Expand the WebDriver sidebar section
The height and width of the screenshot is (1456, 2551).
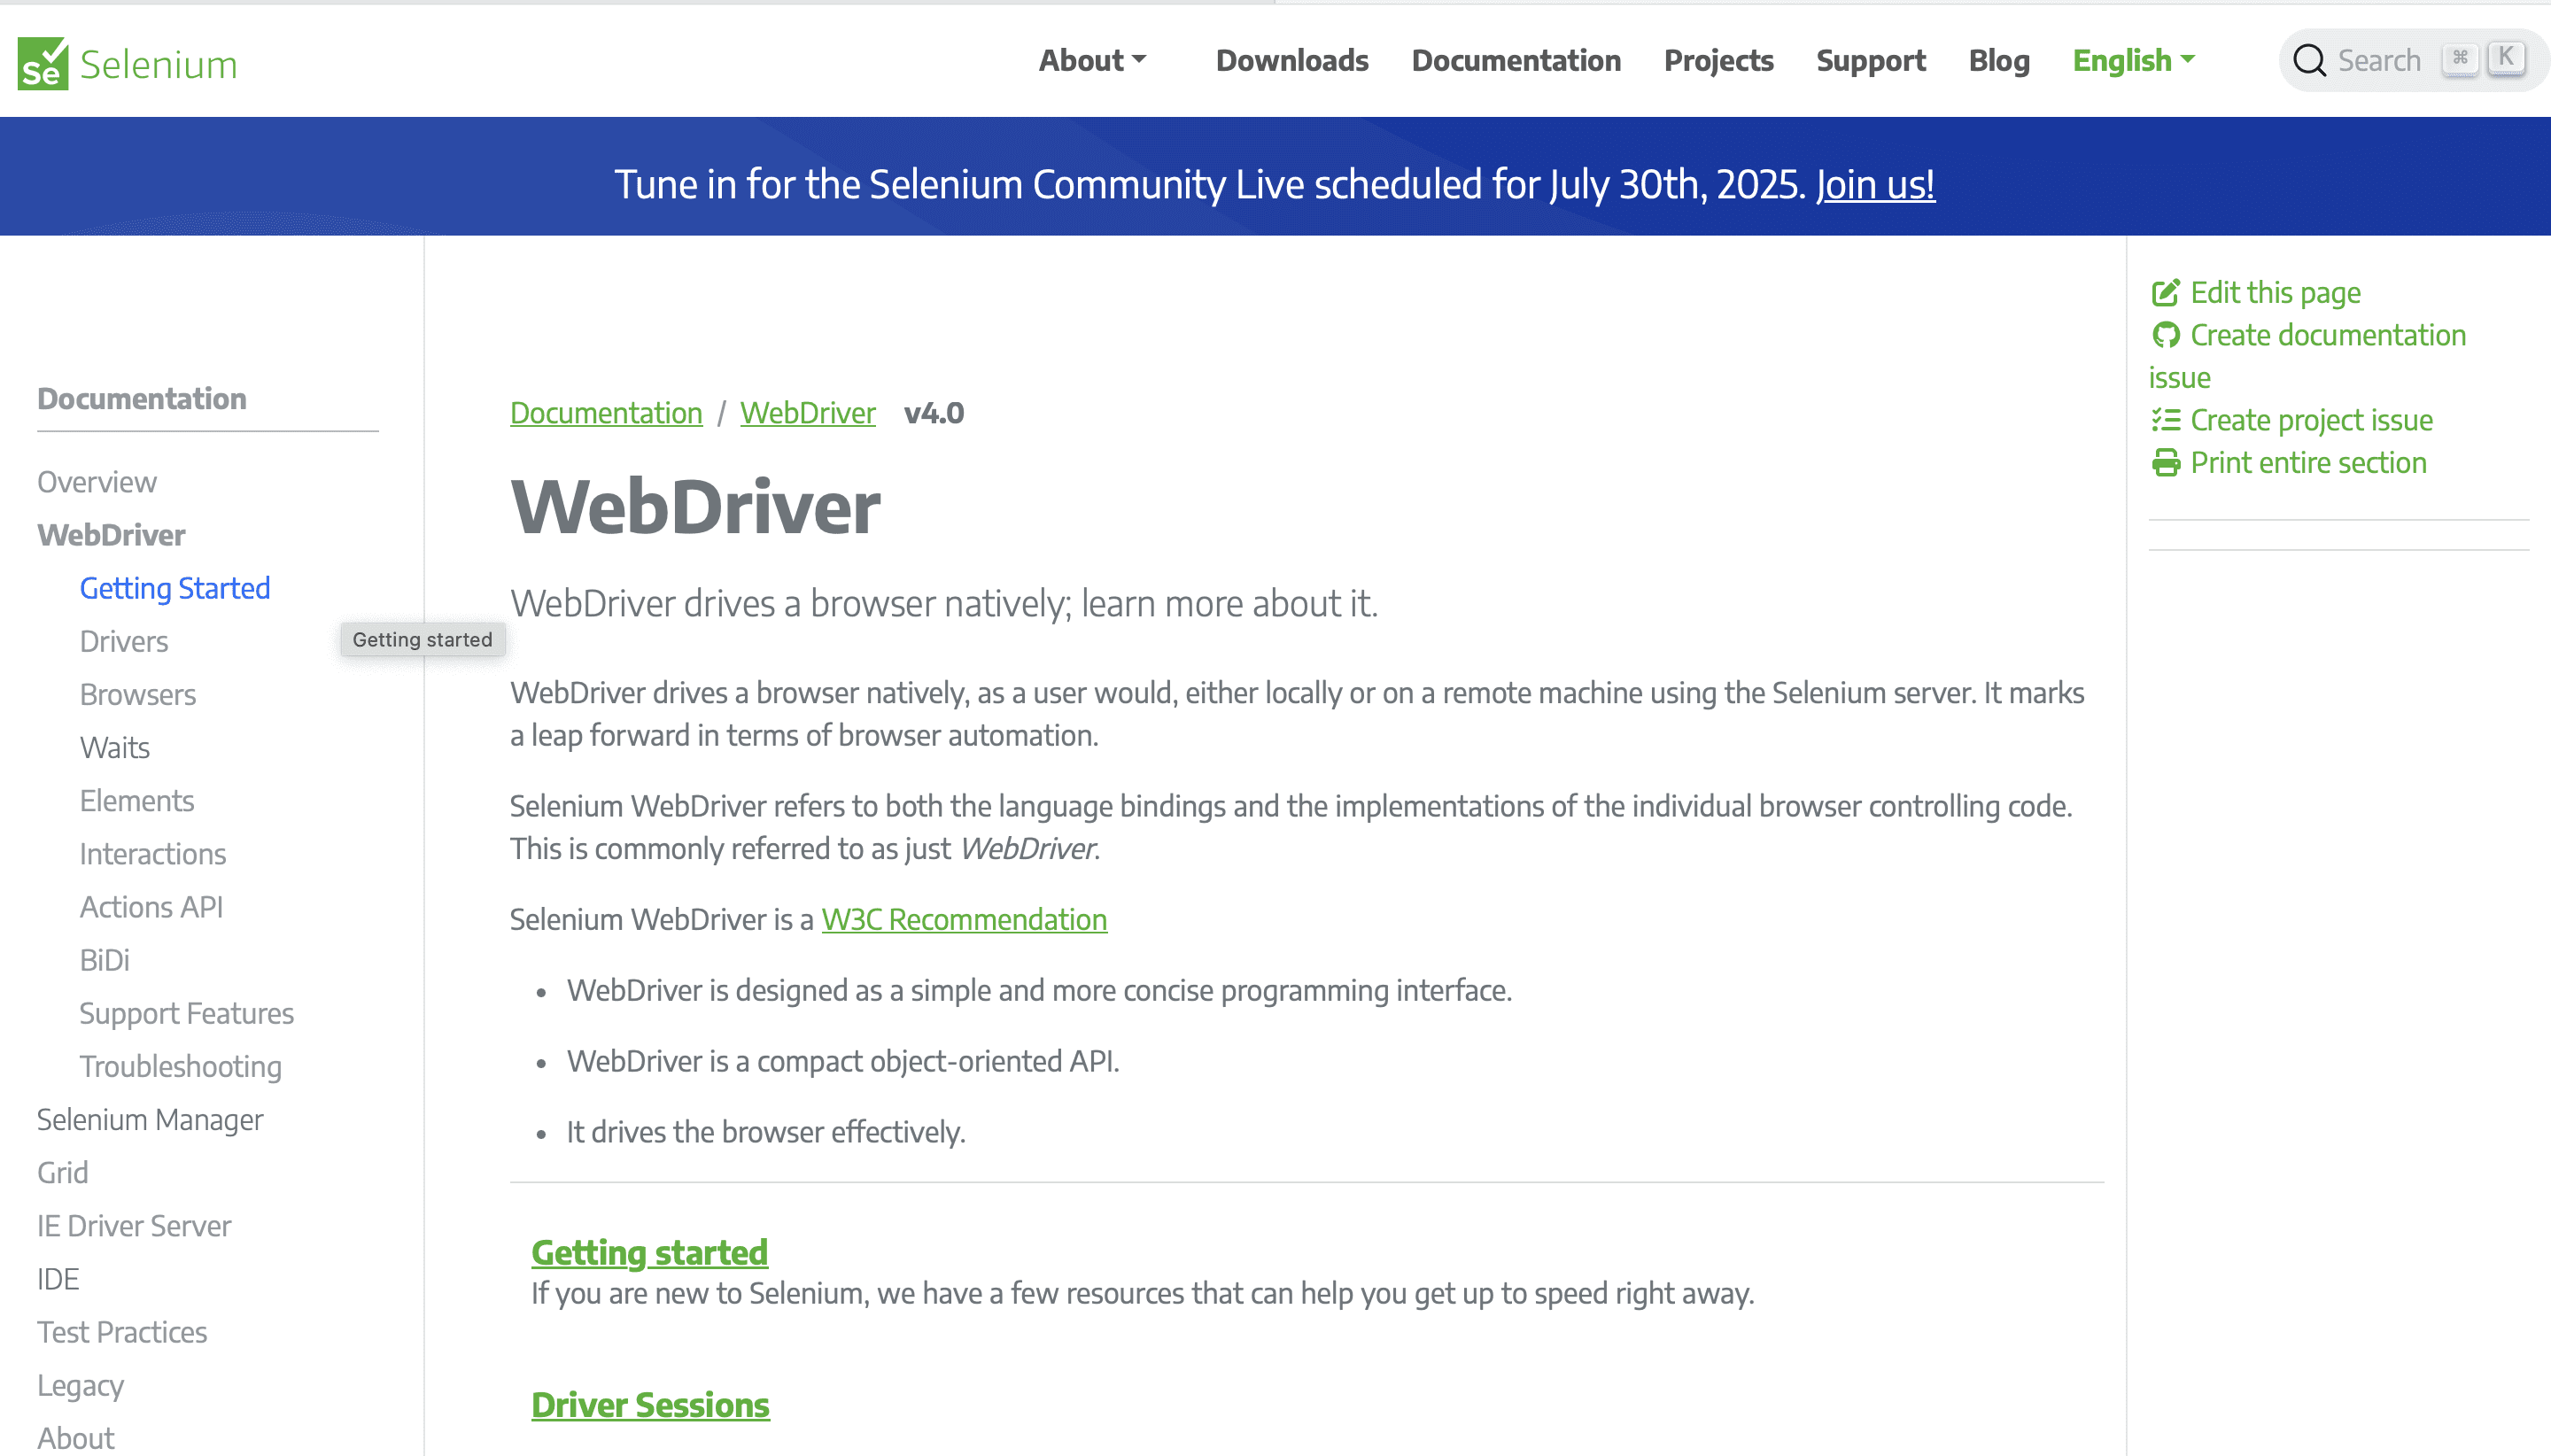click(x=111, y=535)
